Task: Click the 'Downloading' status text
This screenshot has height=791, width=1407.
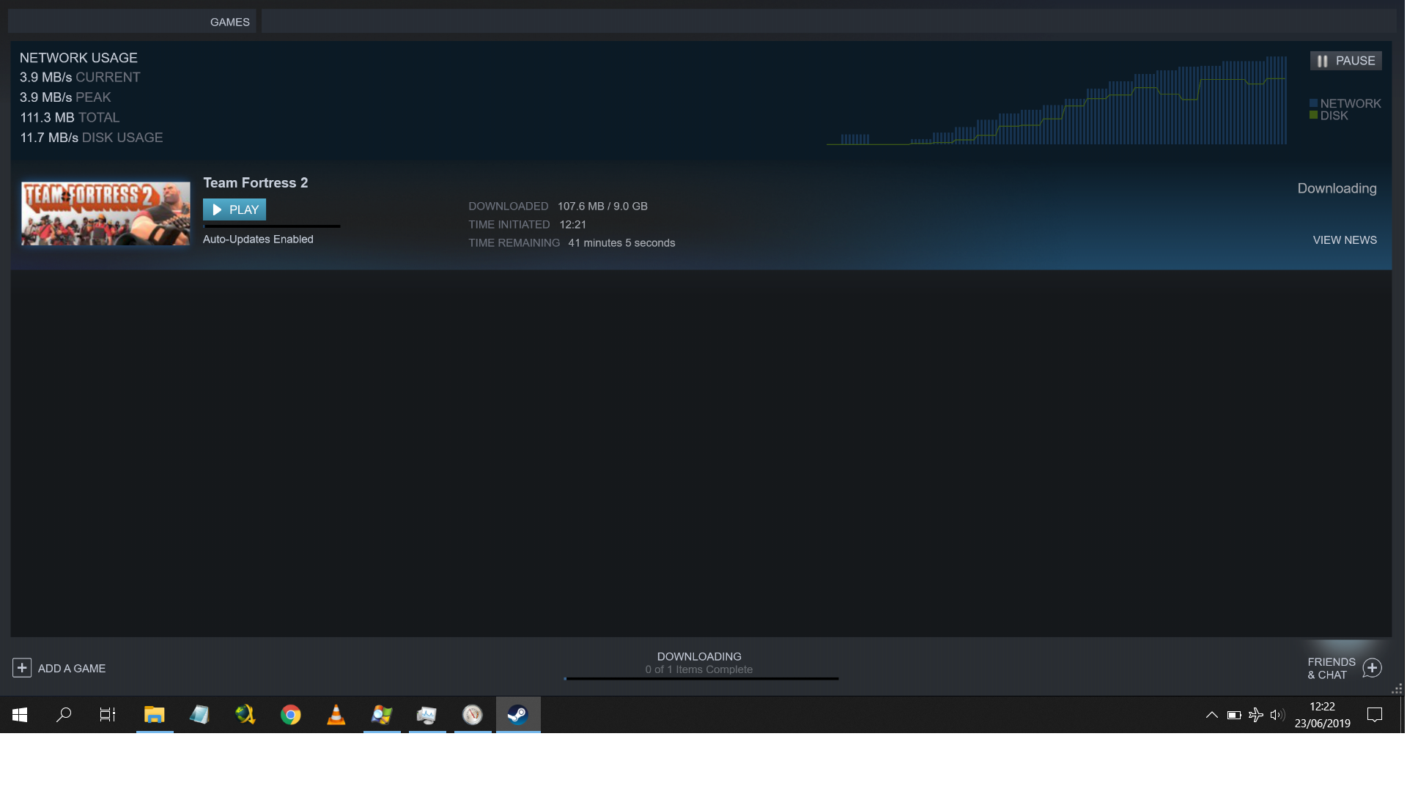Action: pyautogui.click(x=1337, y=189)
